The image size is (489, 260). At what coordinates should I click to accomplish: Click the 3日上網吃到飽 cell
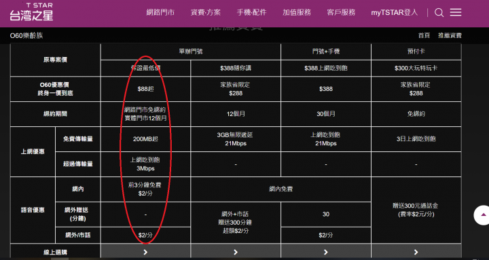416,139
